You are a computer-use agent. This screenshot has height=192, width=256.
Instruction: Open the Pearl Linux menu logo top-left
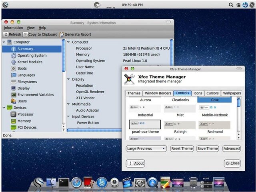coord(5,5)
